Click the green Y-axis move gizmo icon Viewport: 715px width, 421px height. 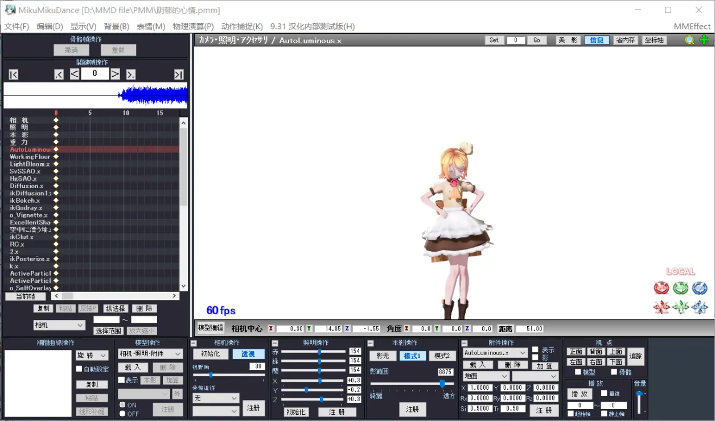[x=681, y=307]
